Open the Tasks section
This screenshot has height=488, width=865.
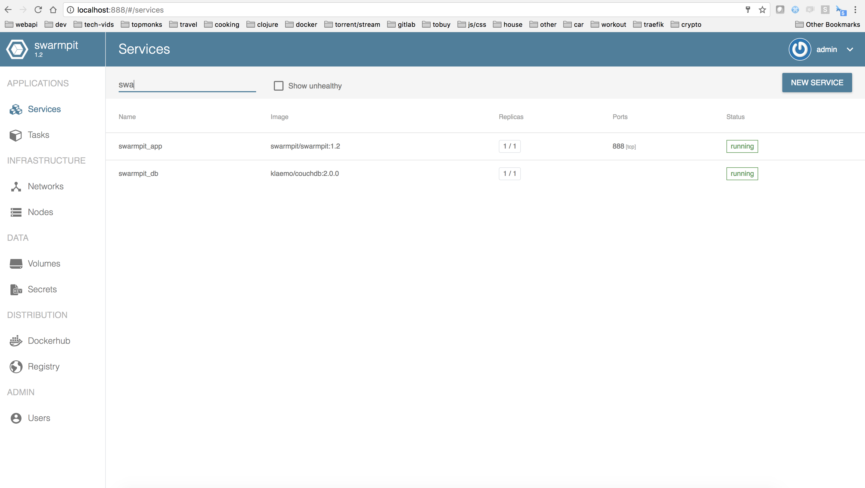tap(16, 135)
